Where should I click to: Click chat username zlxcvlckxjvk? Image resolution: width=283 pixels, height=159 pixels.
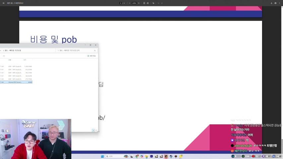[x=243, y=145]
